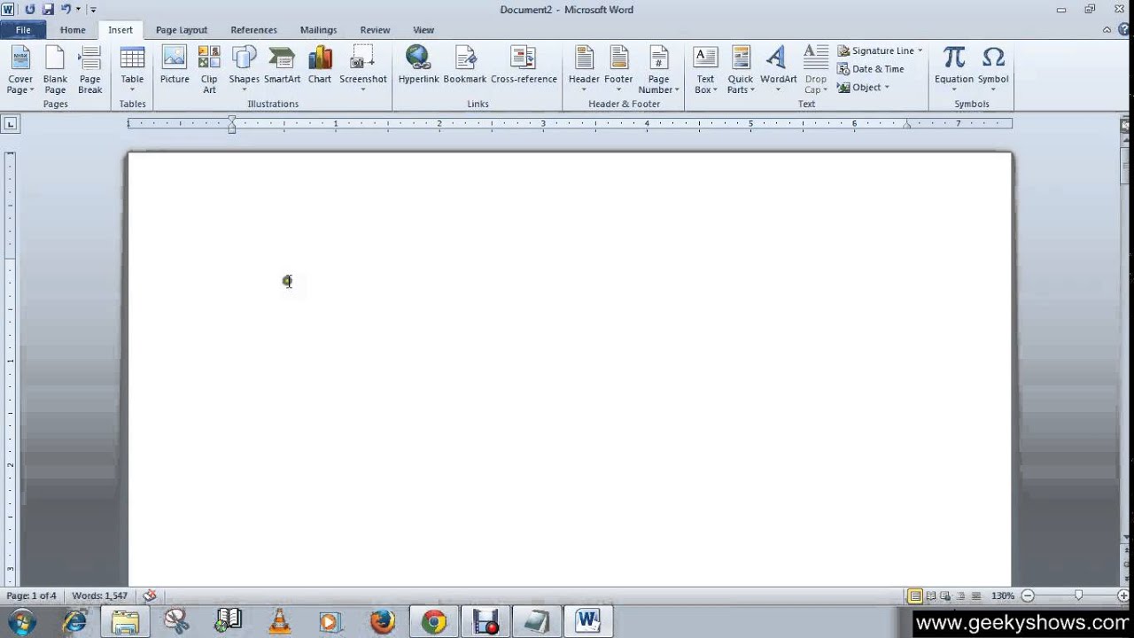
Task: Click the Insert tab
Action: 120,30
